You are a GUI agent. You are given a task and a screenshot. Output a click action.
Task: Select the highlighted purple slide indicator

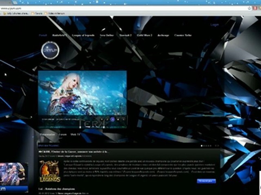pyautogui.click(x=113, y=119)
